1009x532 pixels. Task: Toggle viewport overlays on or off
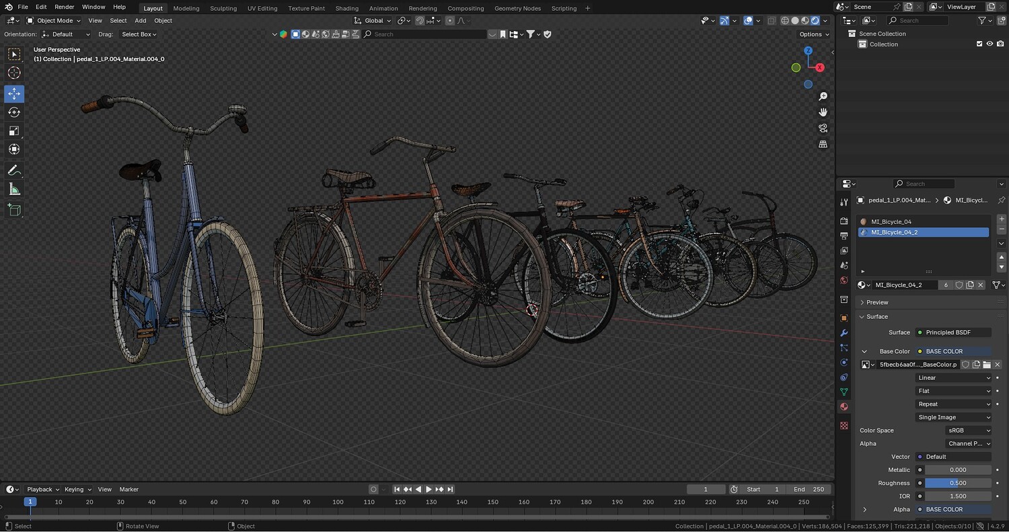748,21
